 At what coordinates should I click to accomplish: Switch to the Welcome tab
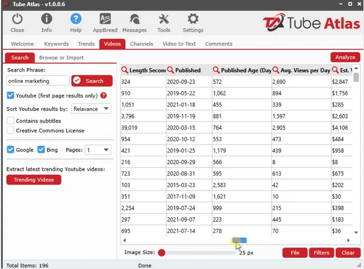pos(22,44)
